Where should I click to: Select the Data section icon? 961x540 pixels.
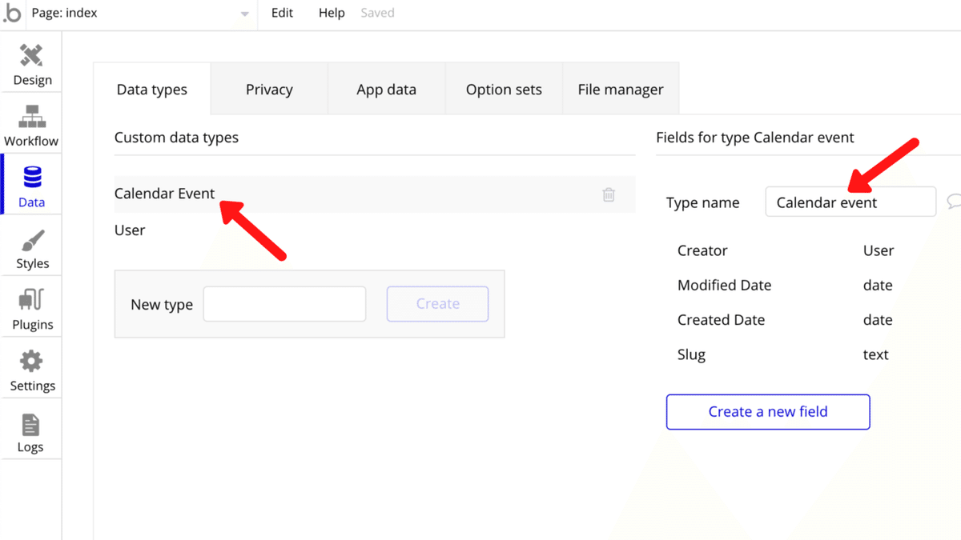click(32, 186)
